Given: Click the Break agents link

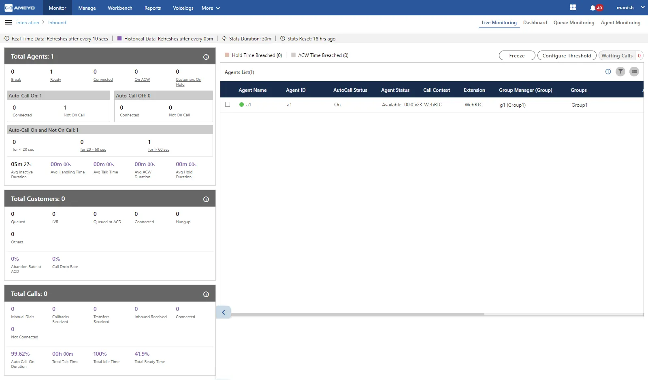Looking at the screenshot, I should click(x=16, y=80).
